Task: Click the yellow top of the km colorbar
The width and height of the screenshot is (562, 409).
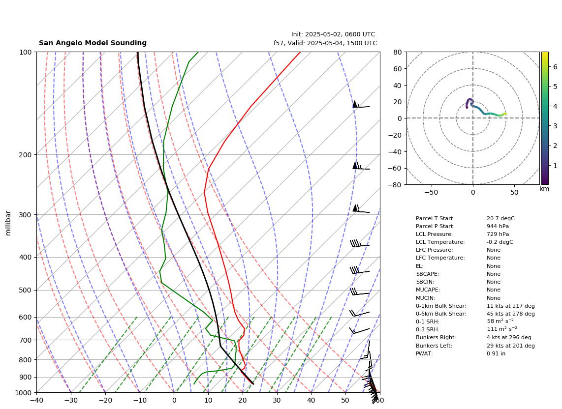Action: tap(545, 56)
